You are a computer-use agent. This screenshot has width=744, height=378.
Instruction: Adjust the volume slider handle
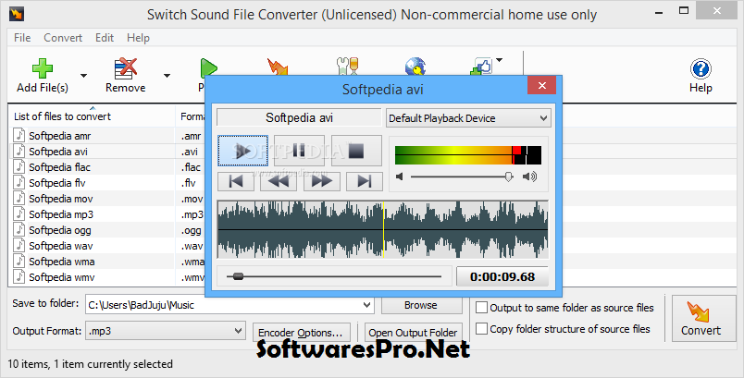(x=509, y=177)
